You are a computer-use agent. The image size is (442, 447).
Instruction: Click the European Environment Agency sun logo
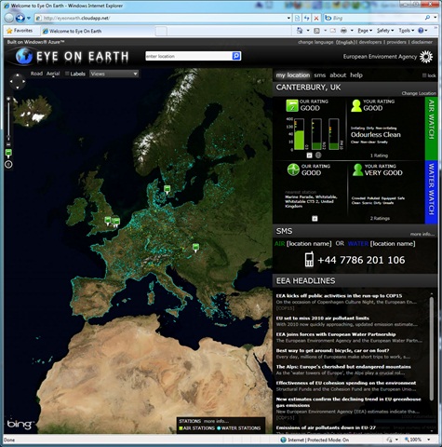point(426,57)
